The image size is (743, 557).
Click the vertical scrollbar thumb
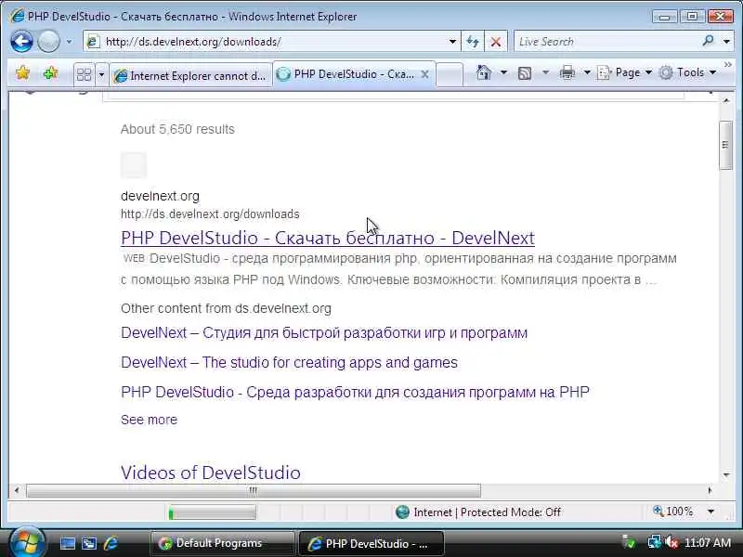pyautogui.click(x=725, y=145)
